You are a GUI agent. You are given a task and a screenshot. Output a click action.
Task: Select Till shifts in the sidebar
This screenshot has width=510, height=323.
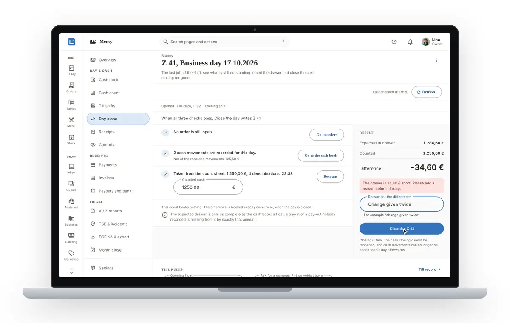(x=118, y=106)
